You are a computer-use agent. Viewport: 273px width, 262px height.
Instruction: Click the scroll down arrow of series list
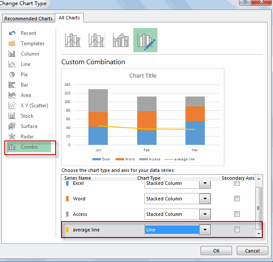(x=259, y=234)
